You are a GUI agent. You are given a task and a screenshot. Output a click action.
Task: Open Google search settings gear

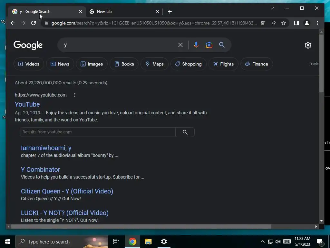308,45
